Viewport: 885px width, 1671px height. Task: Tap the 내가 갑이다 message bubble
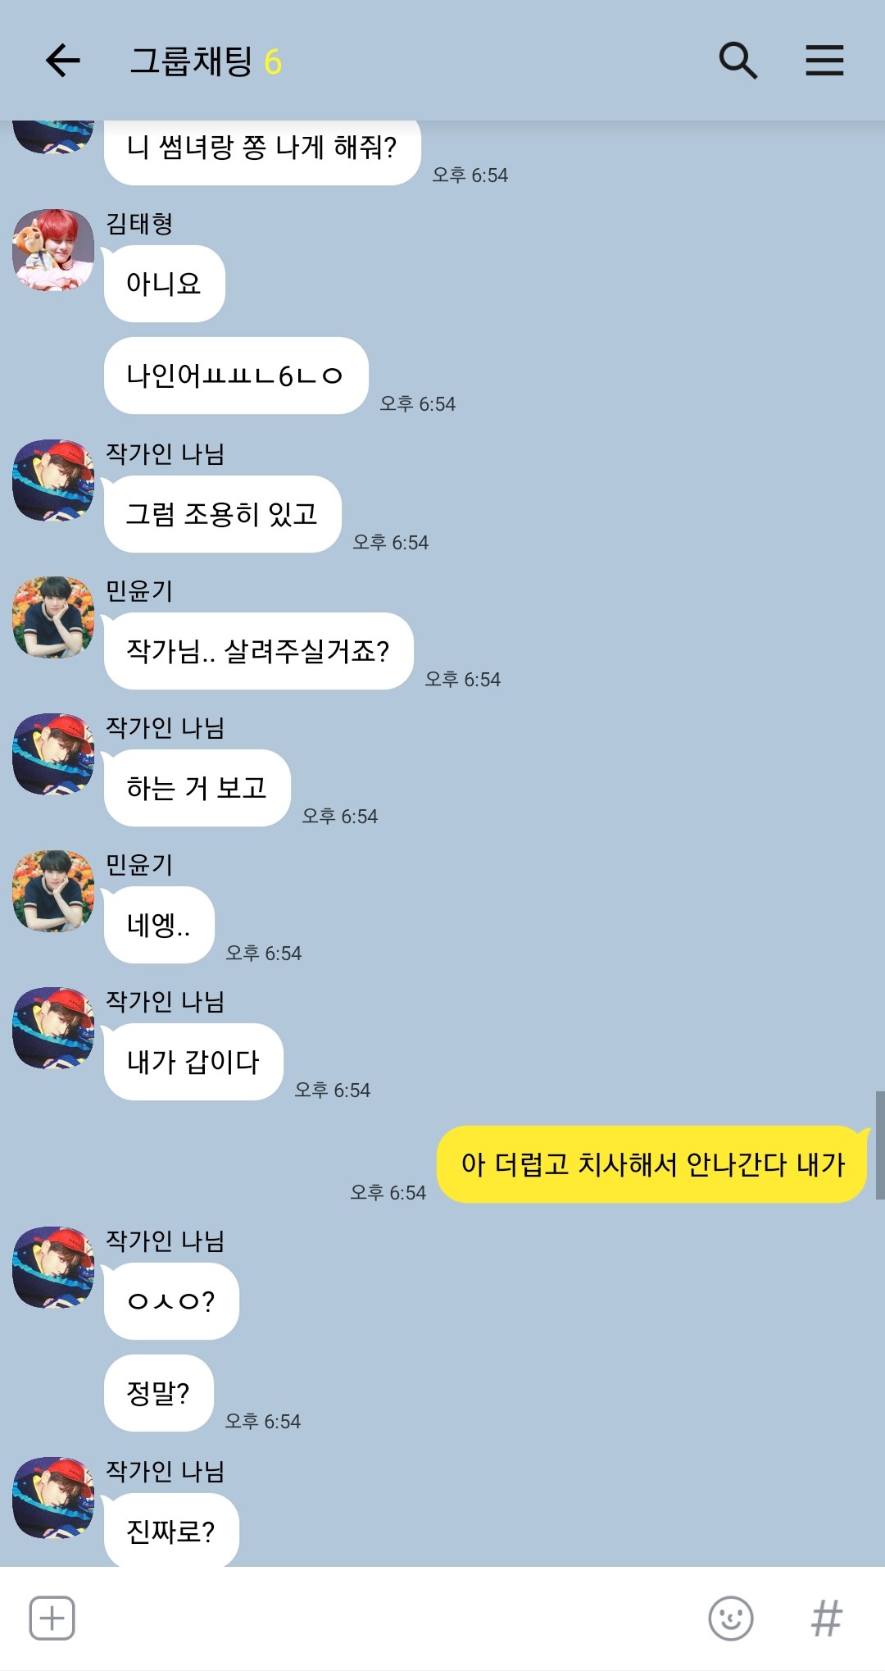point(193,1062)
